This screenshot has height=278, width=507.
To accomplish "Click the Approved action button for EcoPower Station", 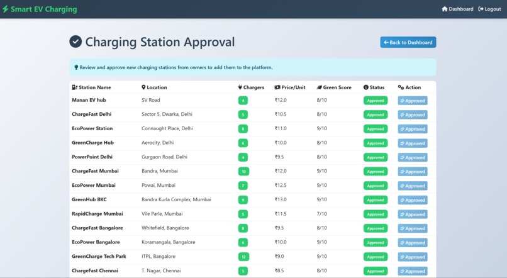I will pyautogui.click(x=413, y=129).
